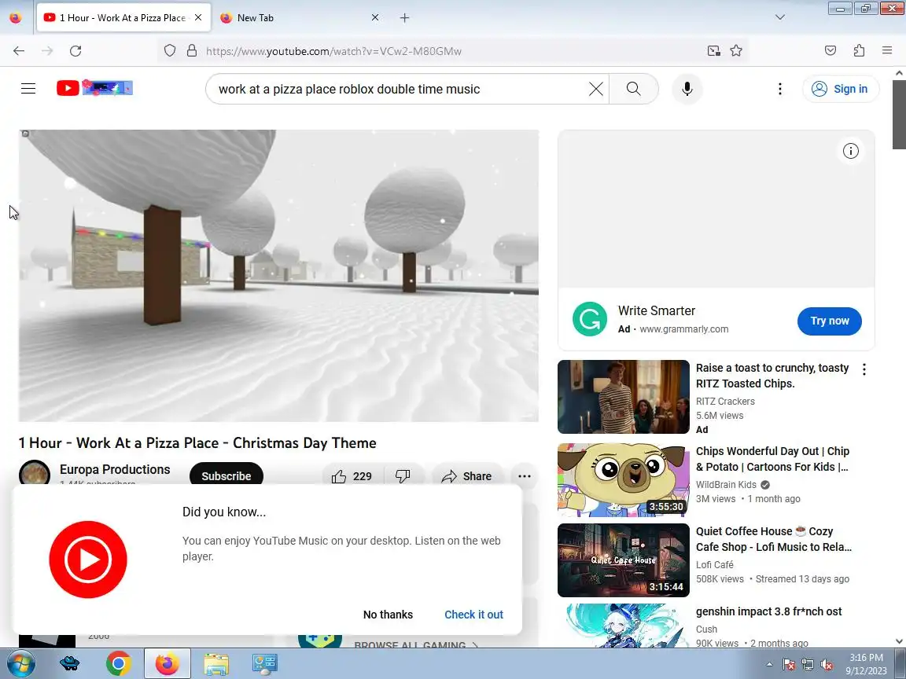Open www.grammarly.com ad link
This screenshot has width=906, height=679.
683,329
